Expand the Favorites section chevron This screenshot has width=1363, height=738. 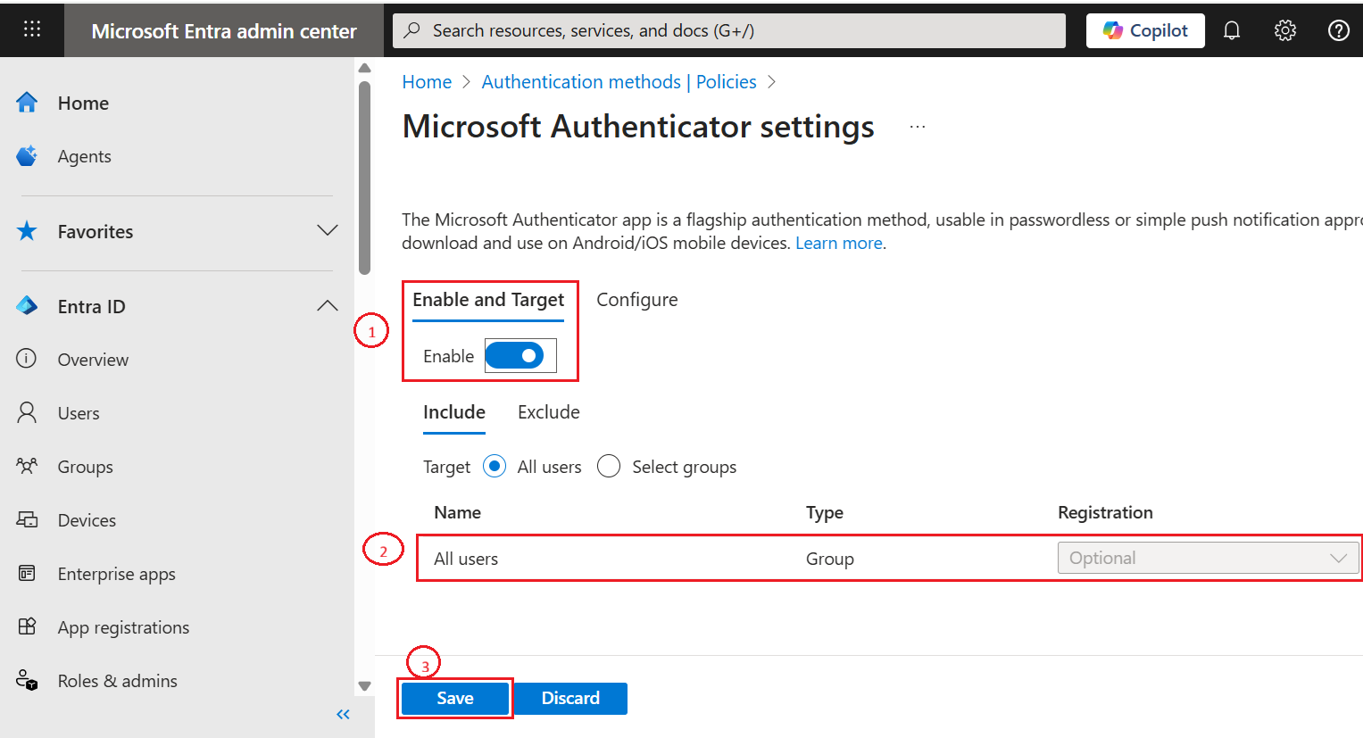point(328,230)
